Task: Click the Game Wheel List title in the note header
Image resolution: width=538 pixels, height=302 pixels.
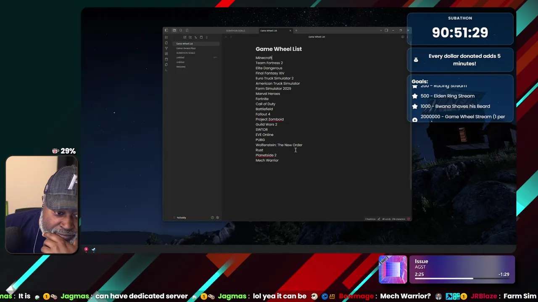Action: pyautogui.click(x=316, y=37)
